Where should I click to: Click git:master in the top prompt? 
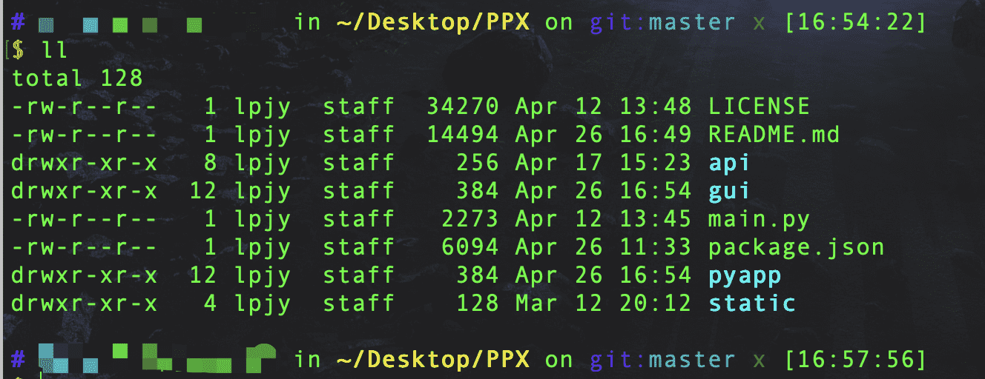tap(663, 22)
